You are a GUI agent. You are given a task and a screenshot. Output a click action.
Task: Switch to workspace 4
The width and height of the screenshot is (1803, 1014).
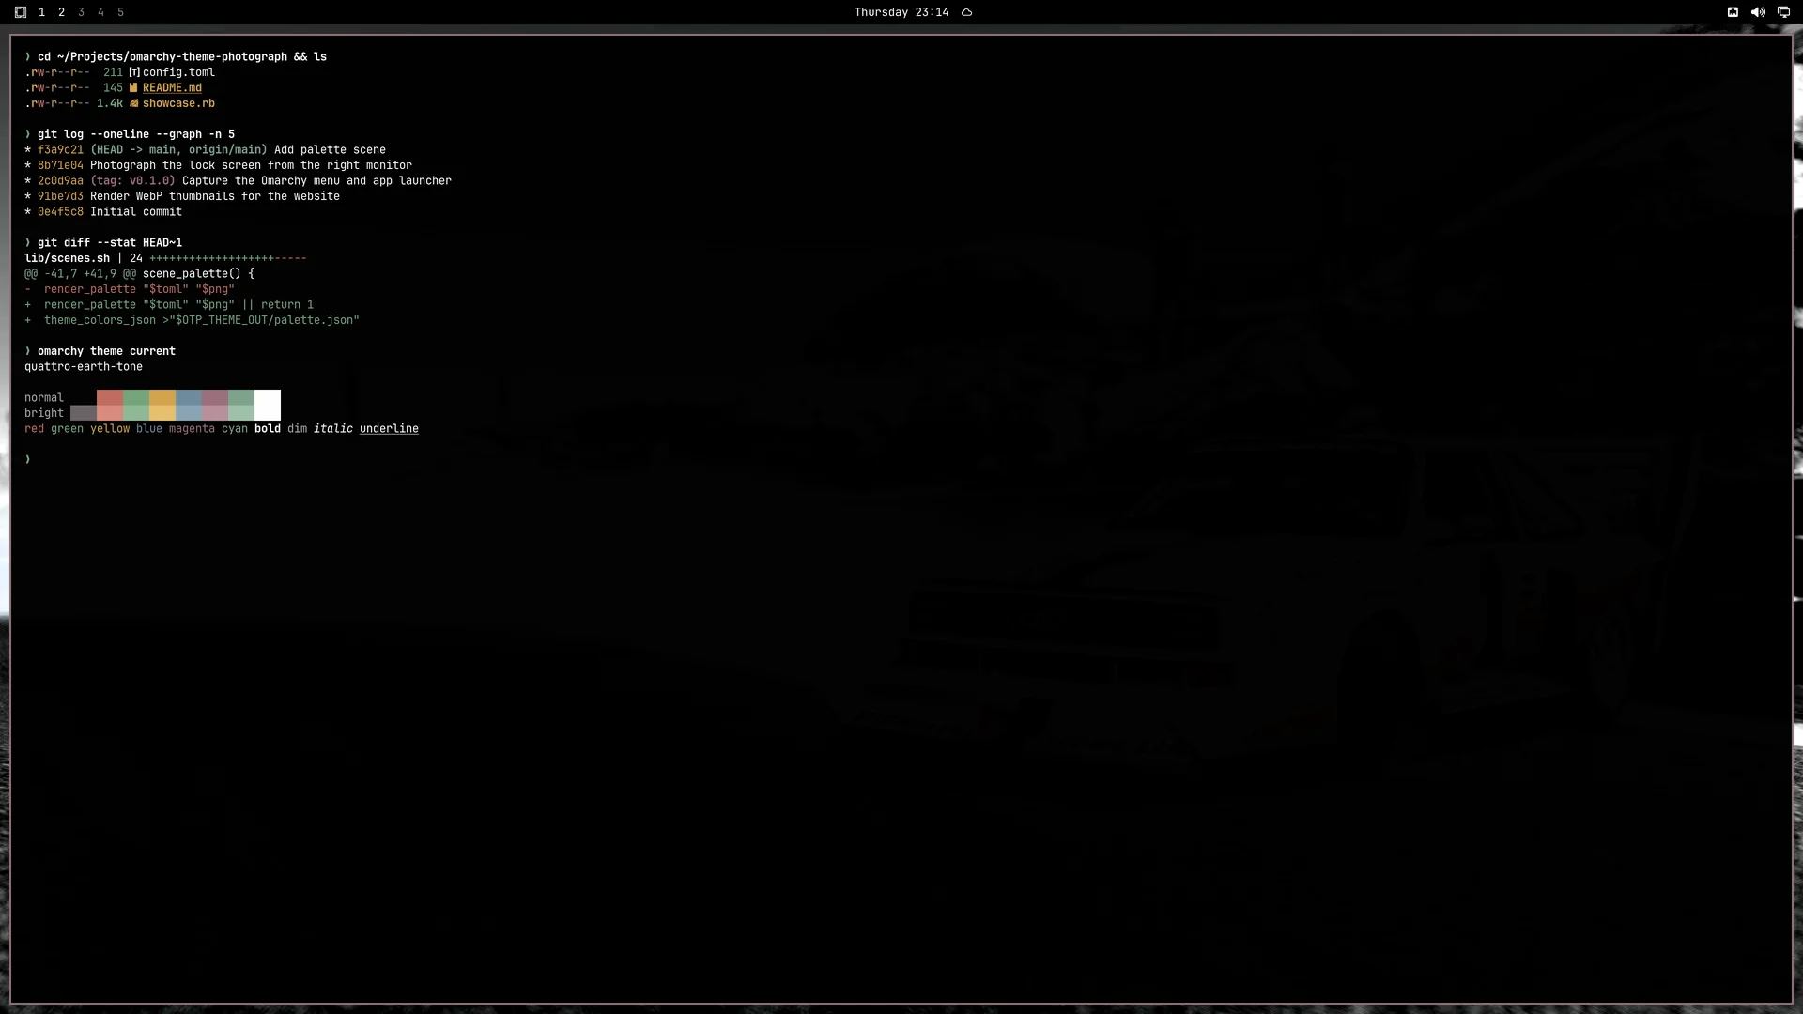(100, 12)
